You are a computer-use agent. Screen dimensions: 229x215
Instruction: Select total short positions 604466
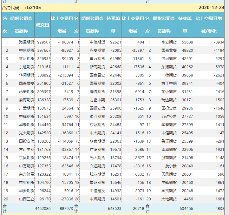point(186,209)
